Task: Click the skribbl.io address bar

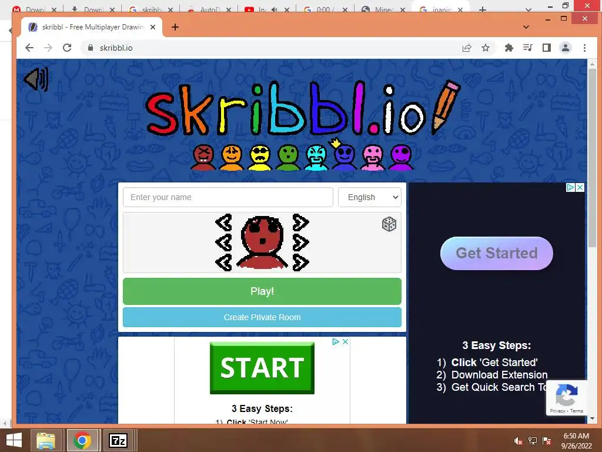Action: click(x=269, y=48)
